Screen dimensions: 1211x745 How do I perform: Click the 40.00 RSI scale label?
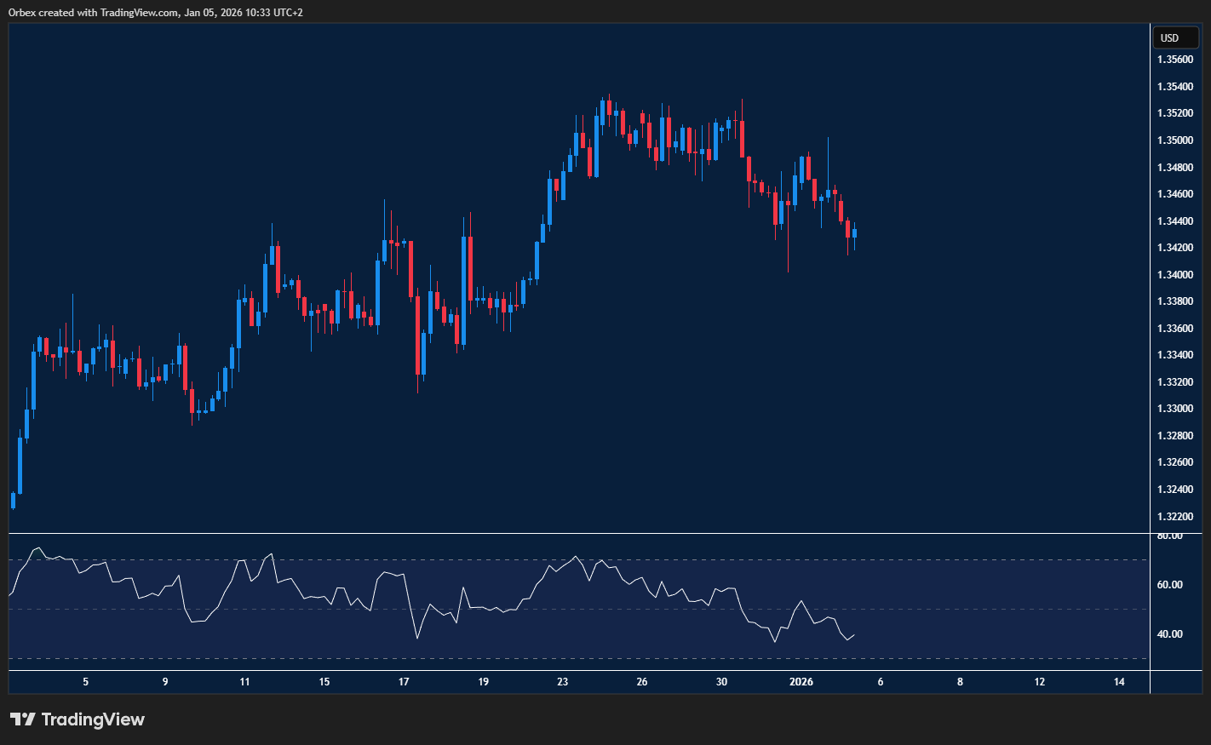coord(1168,633)
